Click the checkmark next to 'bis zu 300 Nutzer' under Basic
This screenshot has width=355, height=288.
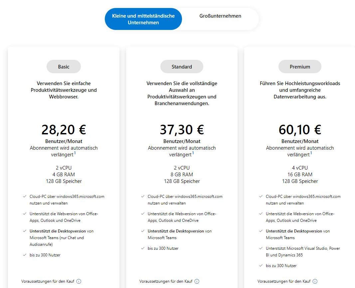click(24, 255)
